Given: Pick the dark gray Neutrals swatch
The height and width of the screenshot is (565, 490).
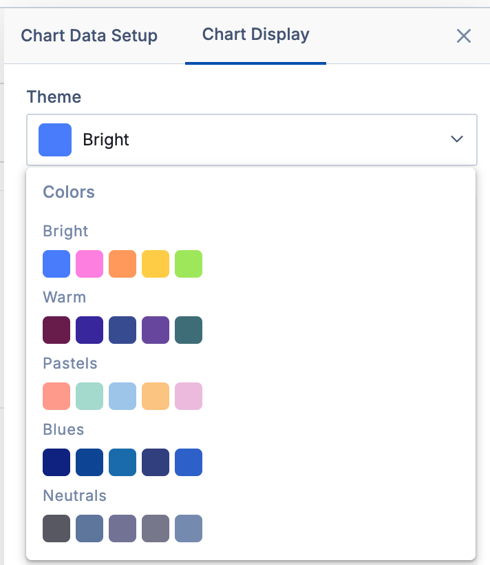Looking at the screenshot, I should click(x=56, y=528).
